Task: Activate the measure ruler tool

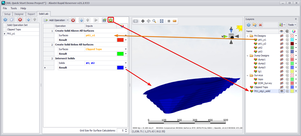Action: (x=175, y=21)
